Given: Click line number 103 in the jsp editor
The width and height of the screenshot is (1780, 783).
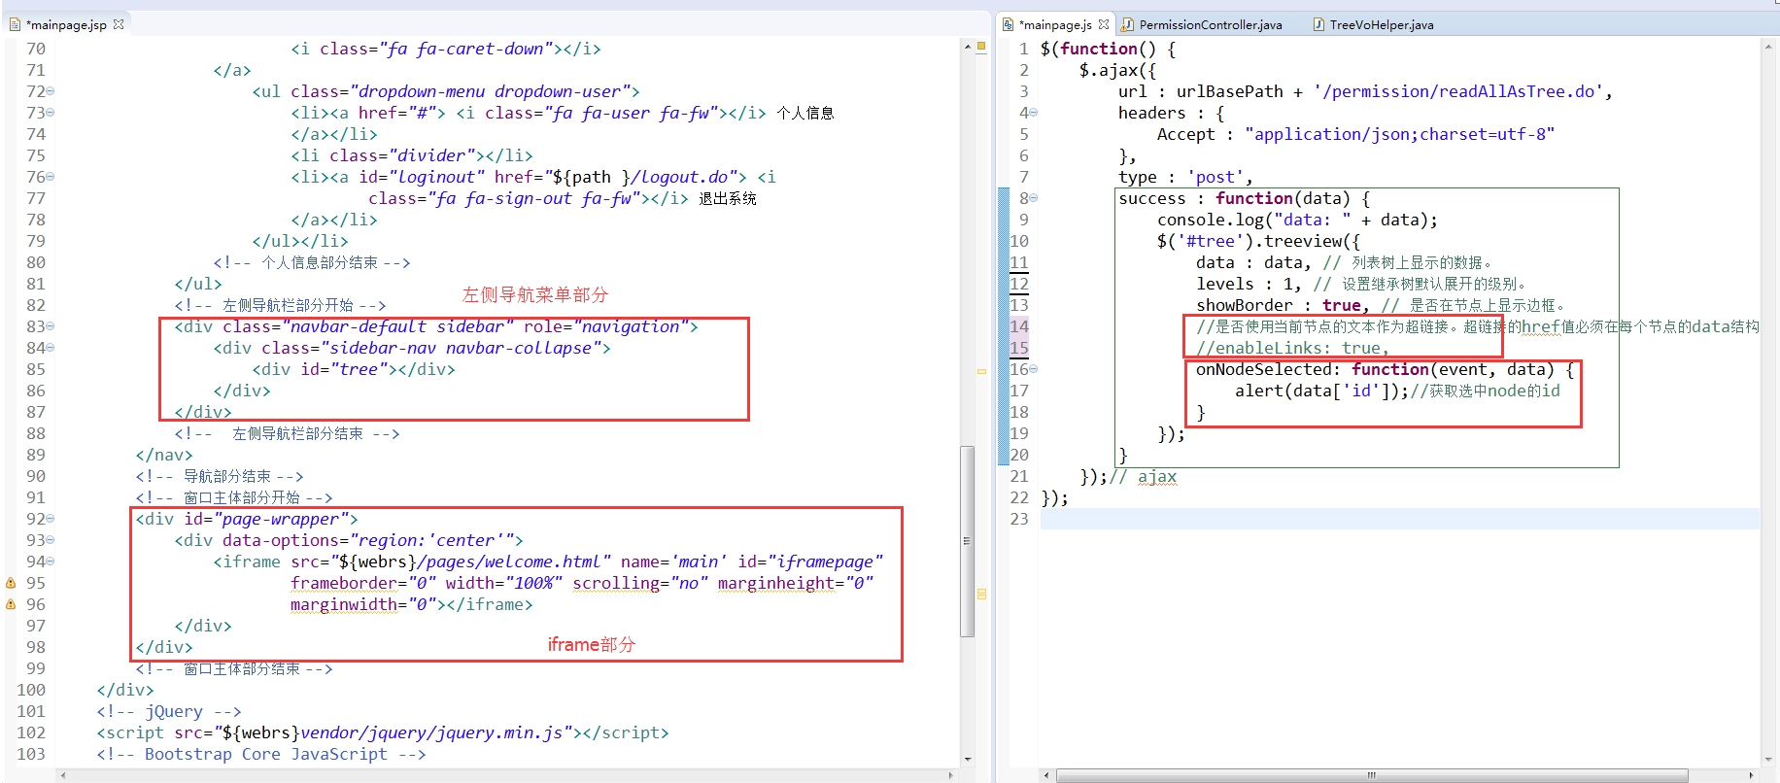Looking at the screenshot, I should click(x=31, y=754).
